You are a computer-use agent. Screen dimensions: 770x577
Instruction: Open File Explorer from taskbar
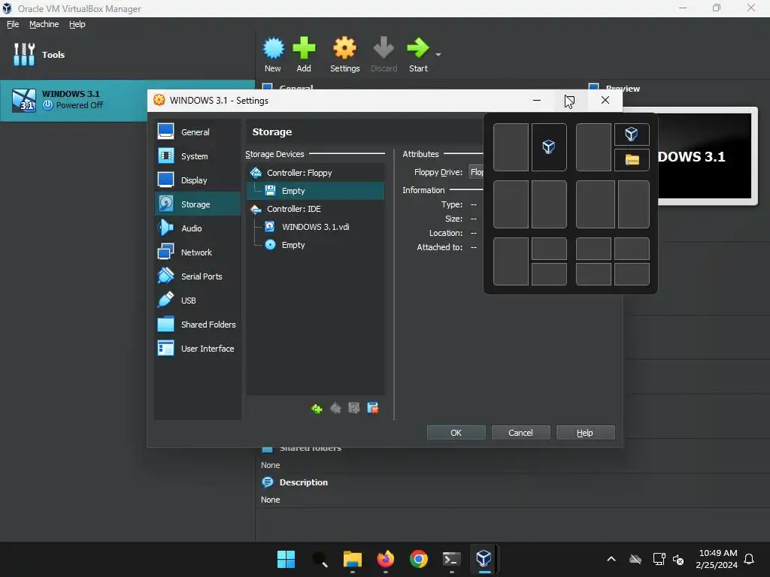(353, 559)
